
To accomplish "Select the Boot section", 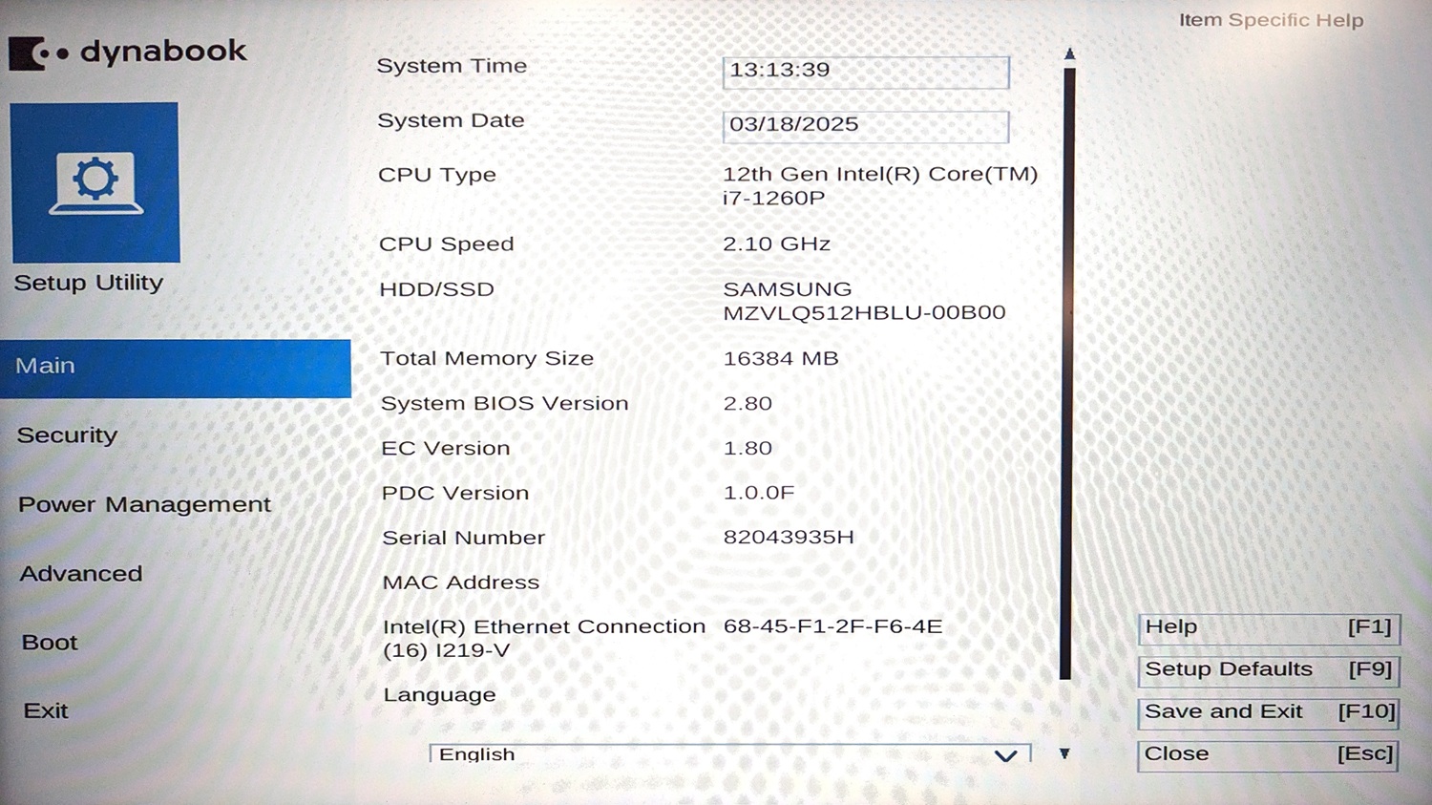I will coord(50,643).
